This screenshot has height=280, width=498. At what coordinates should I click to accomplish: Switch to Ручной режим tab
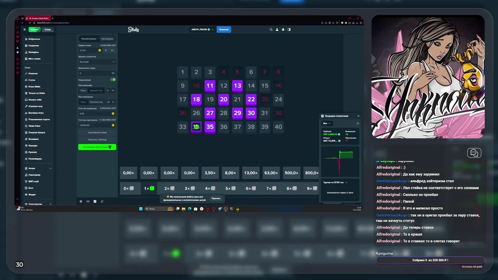point(89,39)
